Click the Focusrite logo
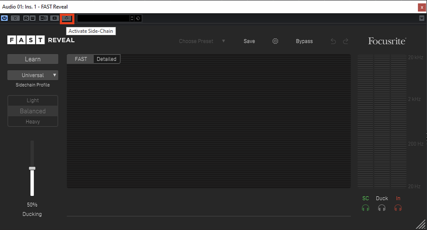 pyautogui.click(x=387, y=41)
